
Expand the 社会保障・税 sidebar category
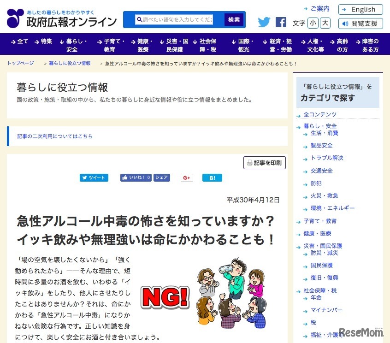321,290
